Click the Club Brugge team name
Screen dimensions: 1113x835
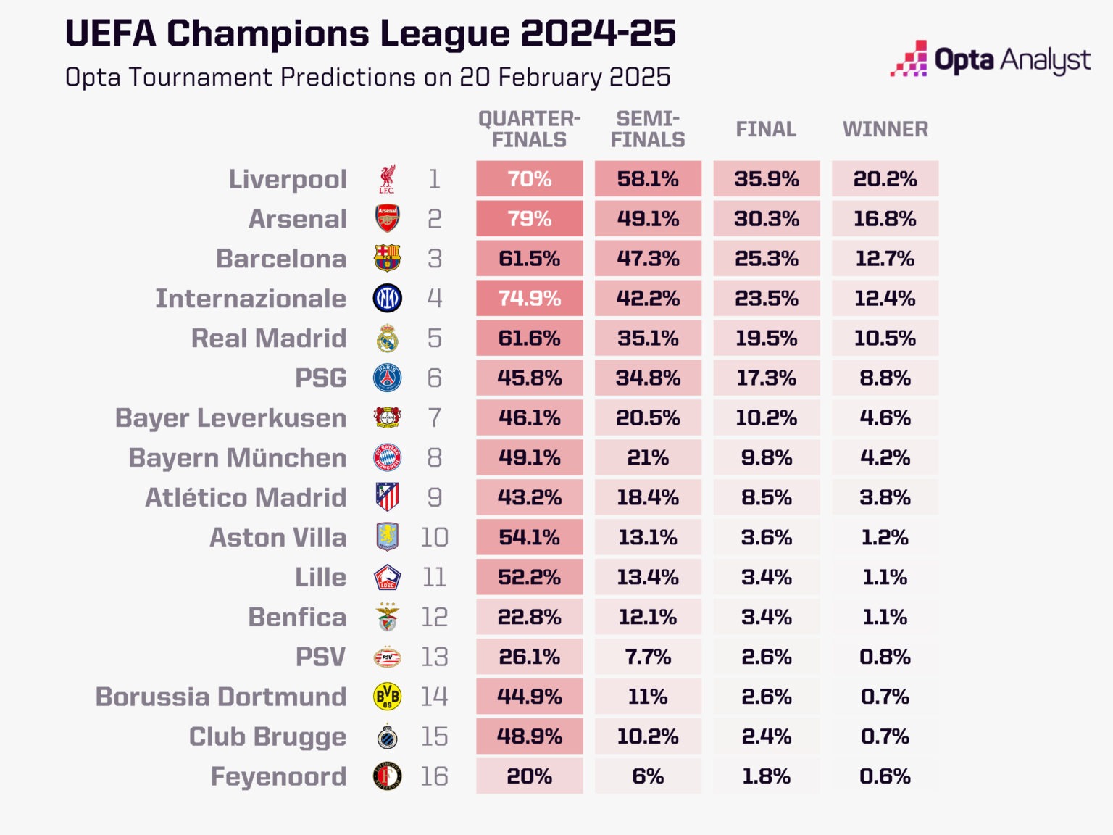coord(267,737)
